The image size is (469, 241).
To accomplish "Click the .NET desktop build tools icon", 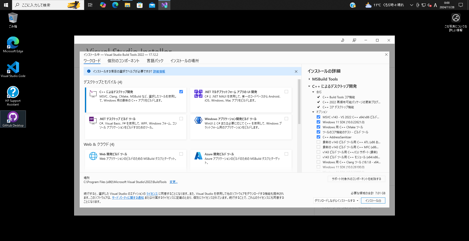I will [x=93, y=121].
